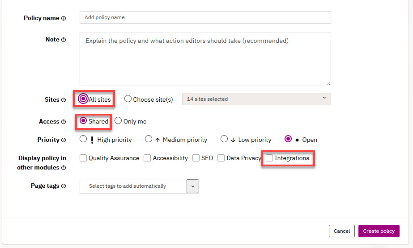Tick the SEO module checkbox
This screenshot has width=413, height=248.
[196, 158]
